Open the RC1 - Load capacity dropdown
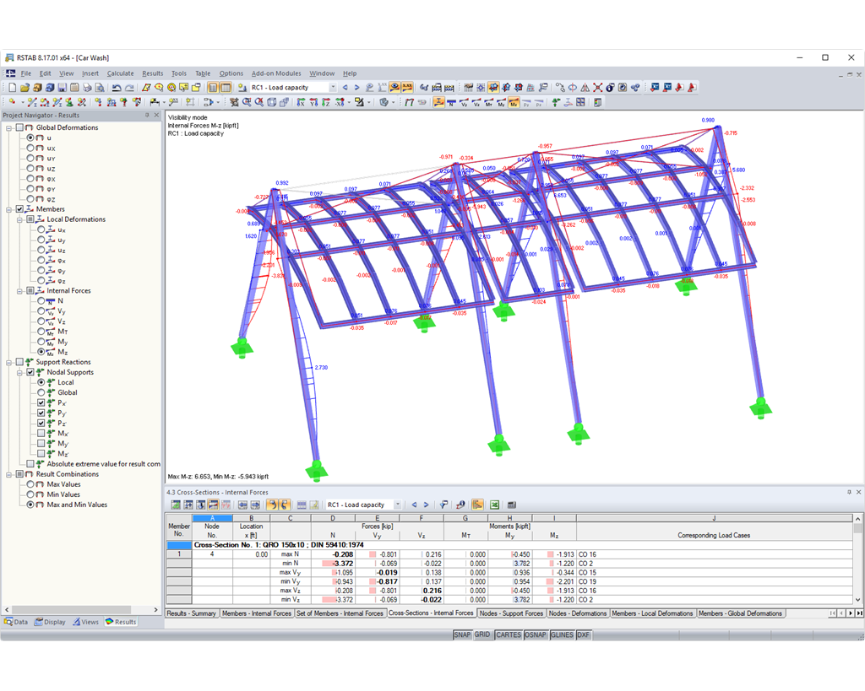865x691 pixels. coord(335,86)
